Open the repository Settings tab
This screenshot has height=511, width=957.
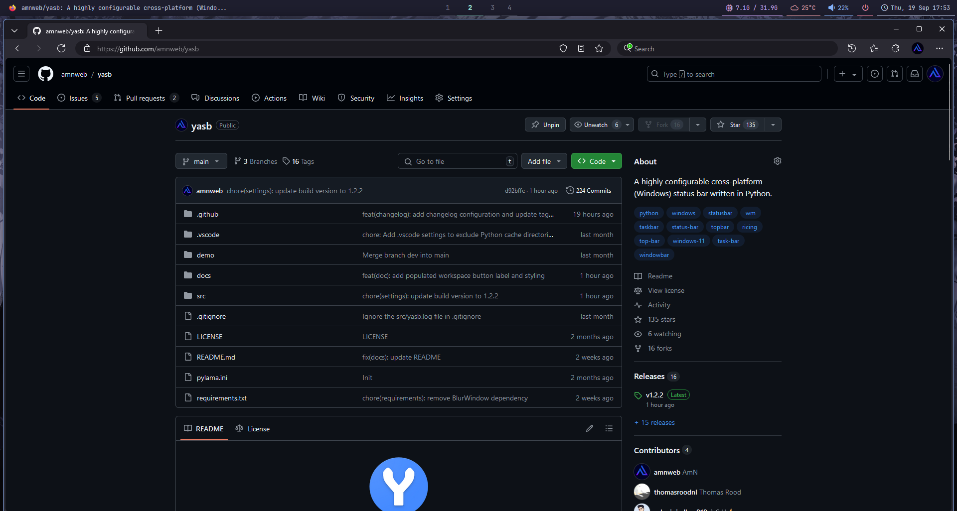point(454,98)
